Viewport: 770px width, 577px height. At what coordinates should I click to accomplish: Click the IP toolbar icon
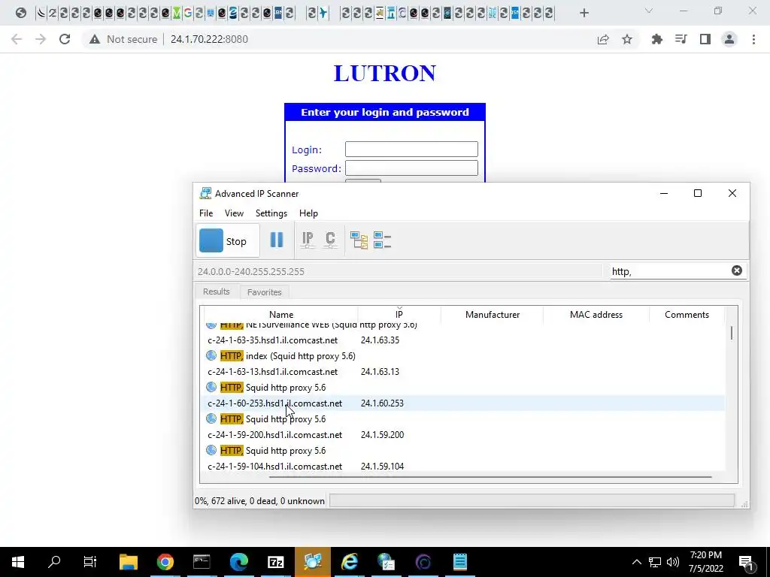[308, 240]
